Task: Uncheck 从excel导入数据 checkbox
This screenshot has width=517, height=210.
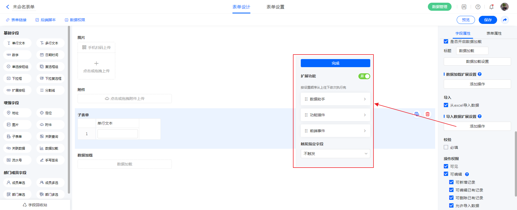Action: click(446, 105)
